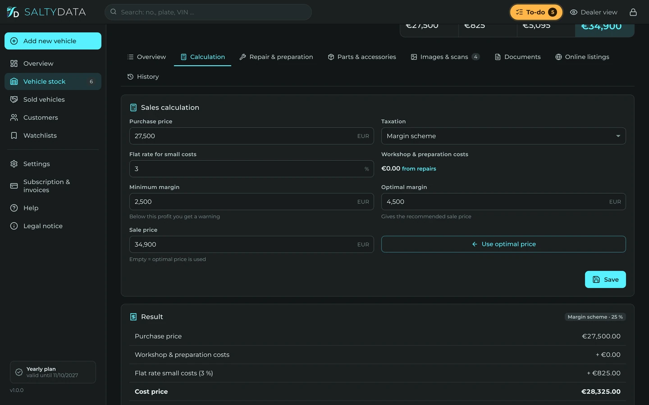The image size is (649, 405).
Task: Click the eye icon beside Dealer view
Action: [574, 12]
